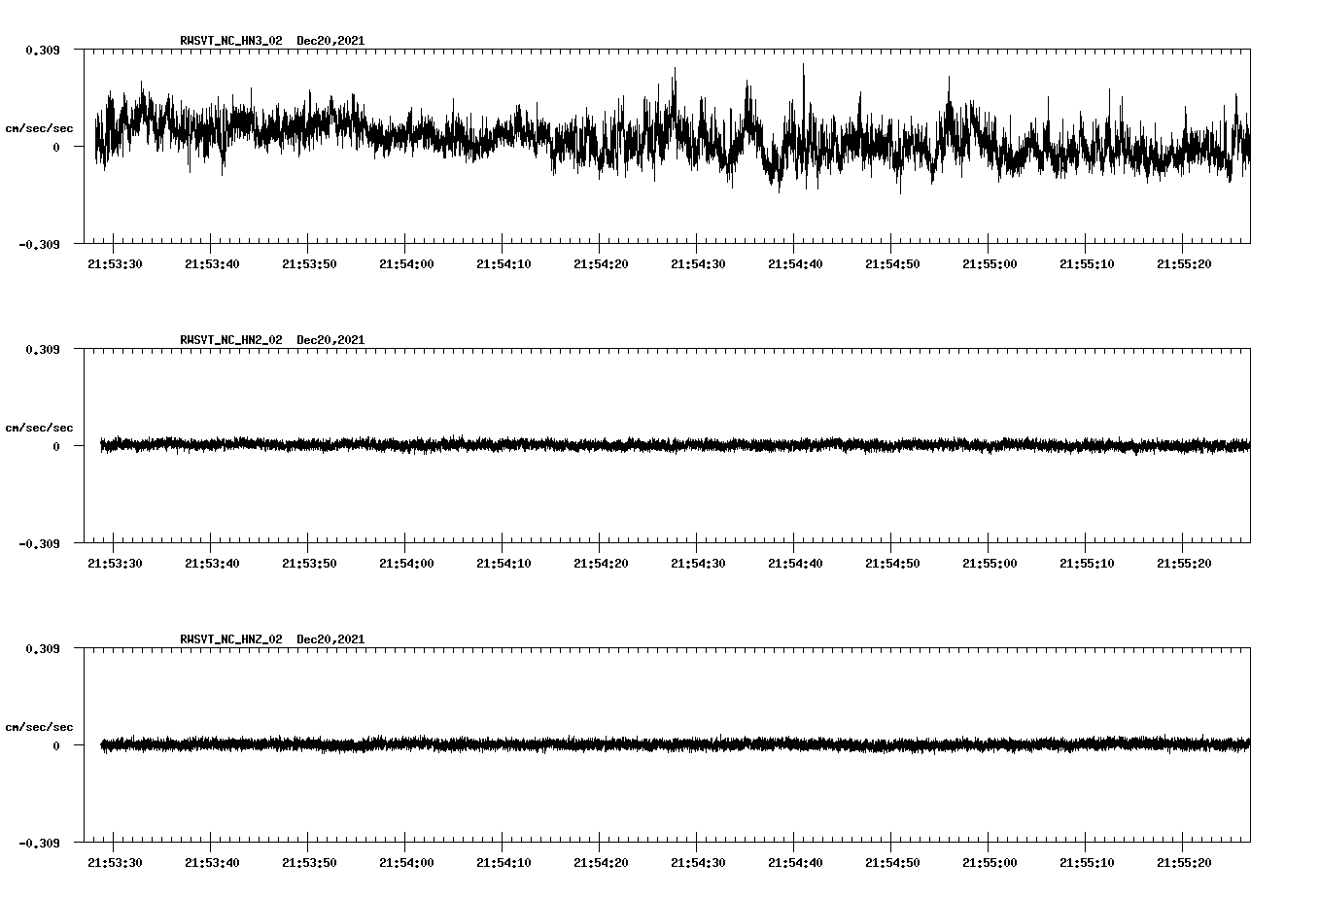Pick 21:54:30 time label under HN2 plot
The image size is (1320, 898).
[698, 564]
